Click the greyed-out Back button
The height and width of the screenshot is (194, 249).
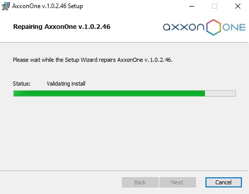[x=140, y=182]
